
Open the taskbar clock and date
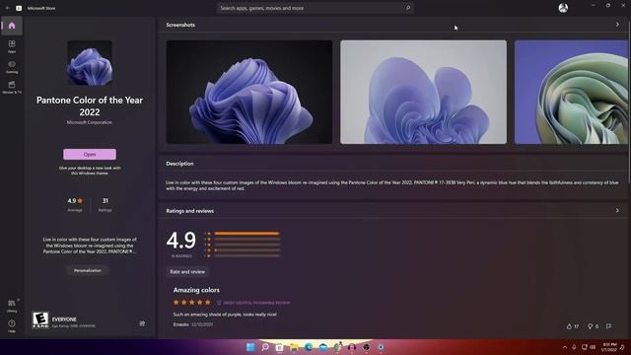(x=609, y=347)
